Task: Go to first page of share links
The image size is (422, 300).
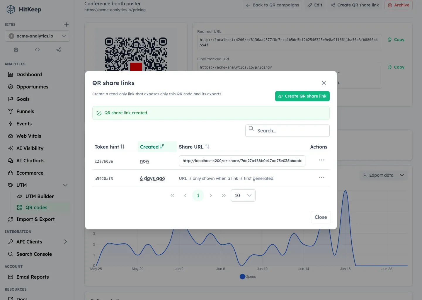Action: click(x=172, y=195)
